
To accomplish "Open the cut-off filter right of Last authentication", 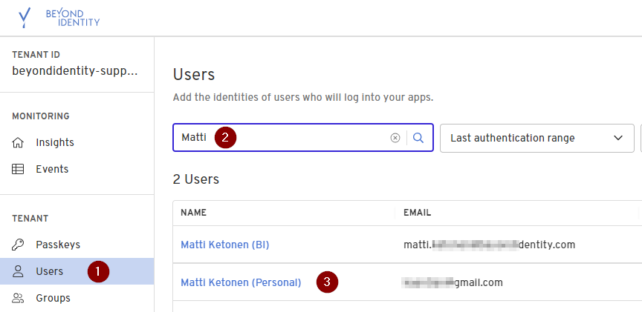I will point(640,138).
